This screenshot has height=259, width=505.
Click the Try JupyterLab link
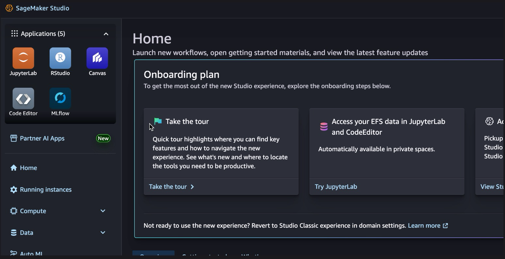336,187
